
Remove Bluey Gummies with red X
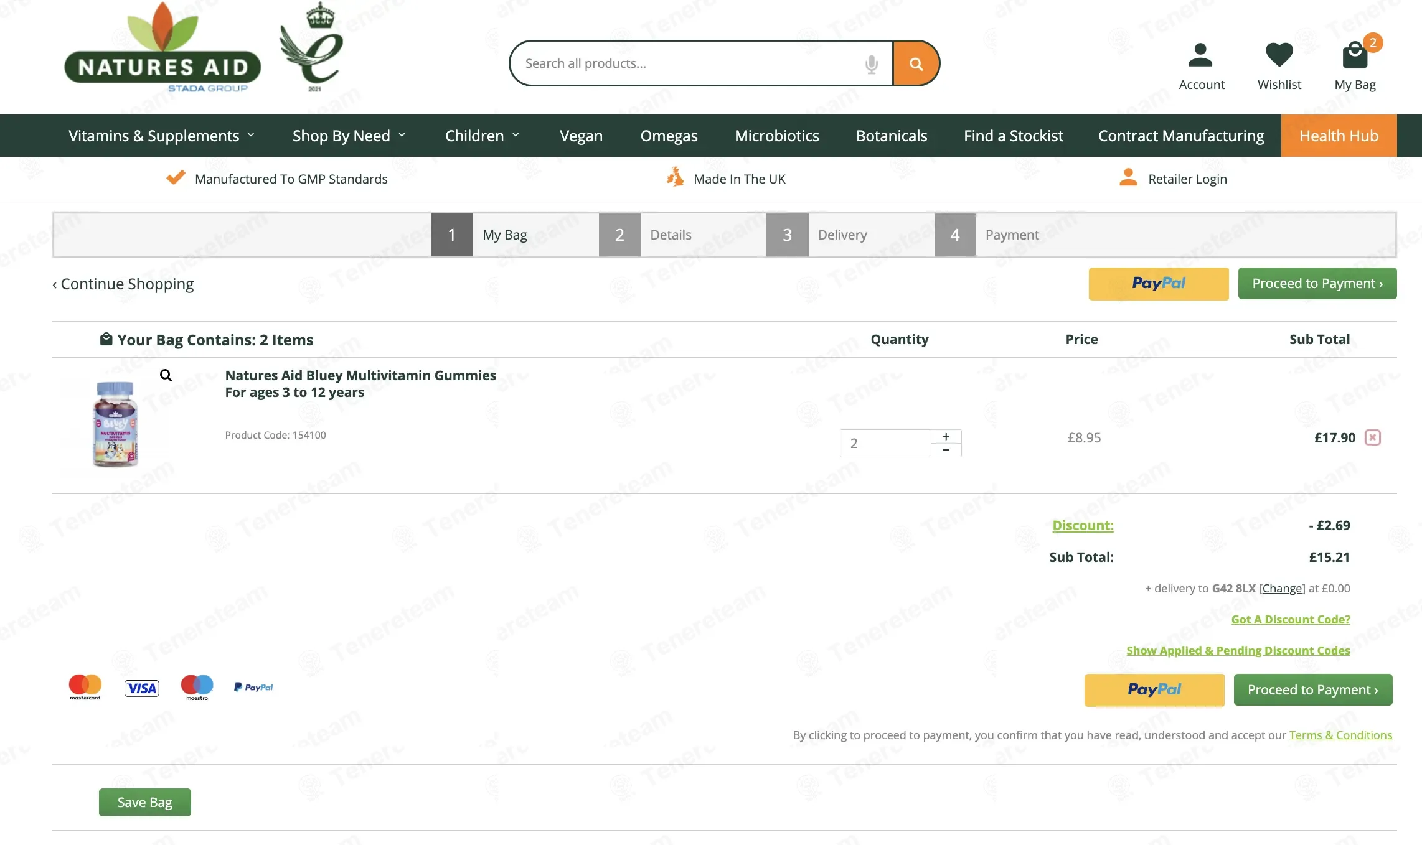pyautogui.click(x=1372, y=437)
